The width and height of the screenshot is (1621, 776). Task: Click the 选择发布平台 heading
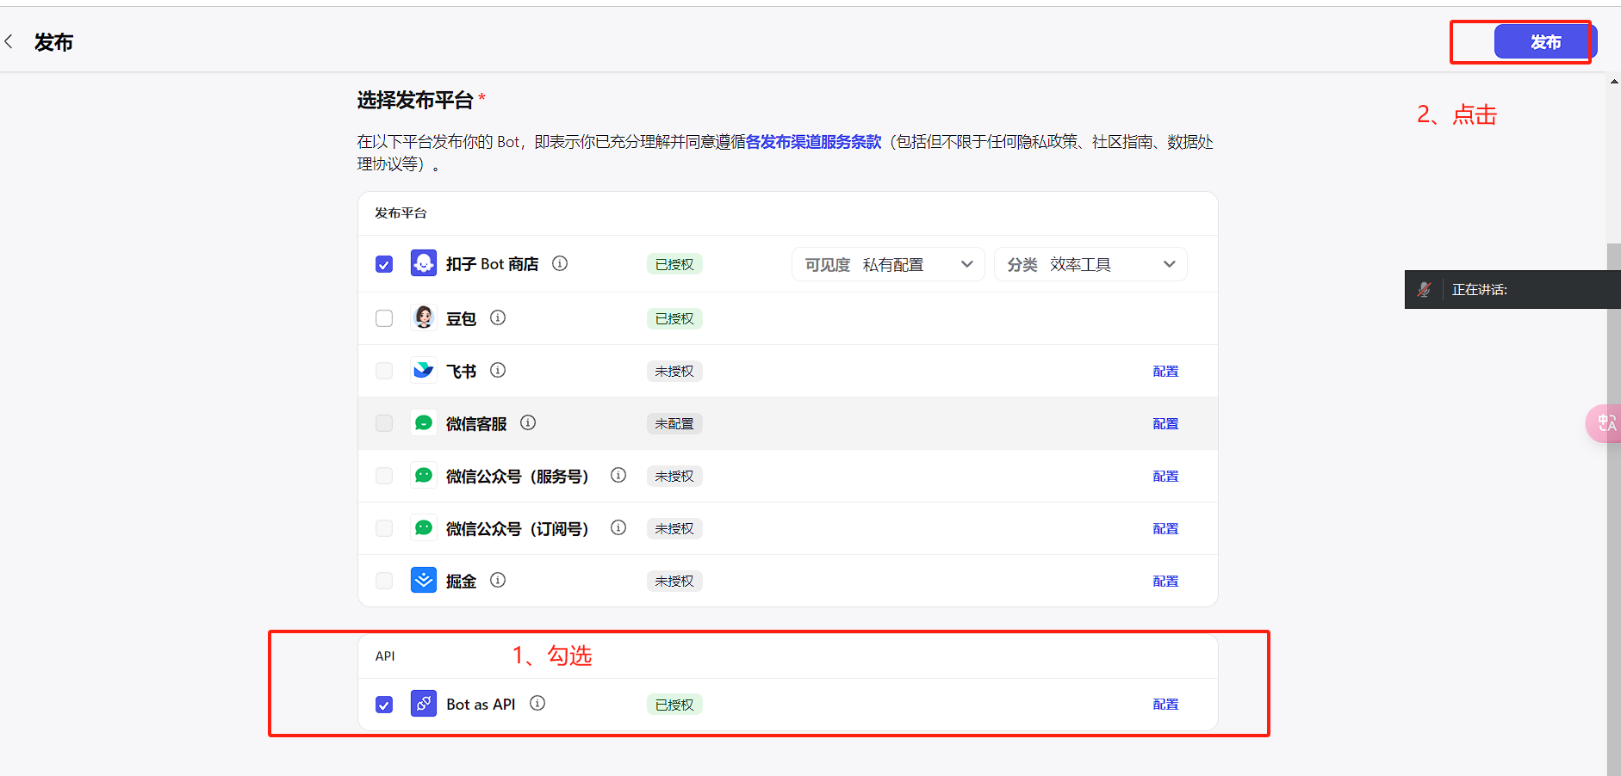pos(415,100)
